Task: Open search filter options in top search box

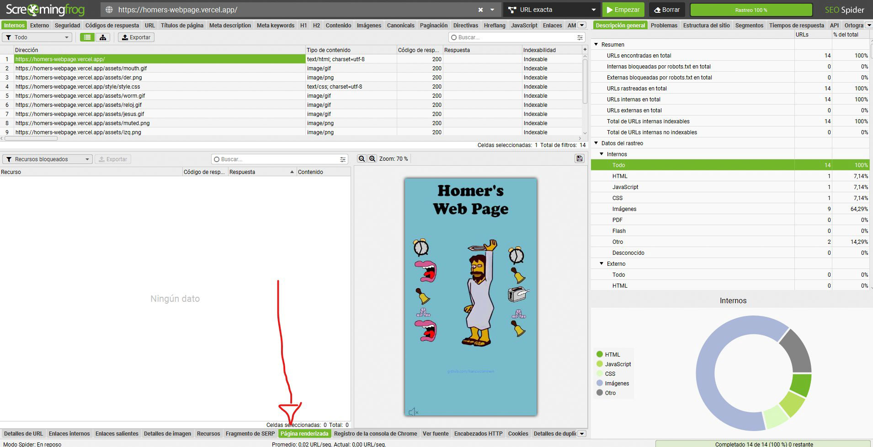Action: [x=580, y=37]
